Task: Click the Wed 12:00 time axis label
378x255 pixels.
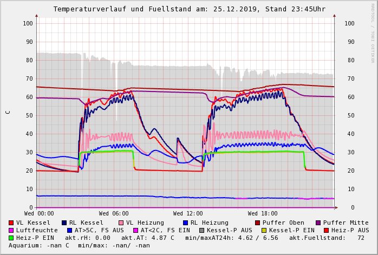Action: click(x=188, y=214)
